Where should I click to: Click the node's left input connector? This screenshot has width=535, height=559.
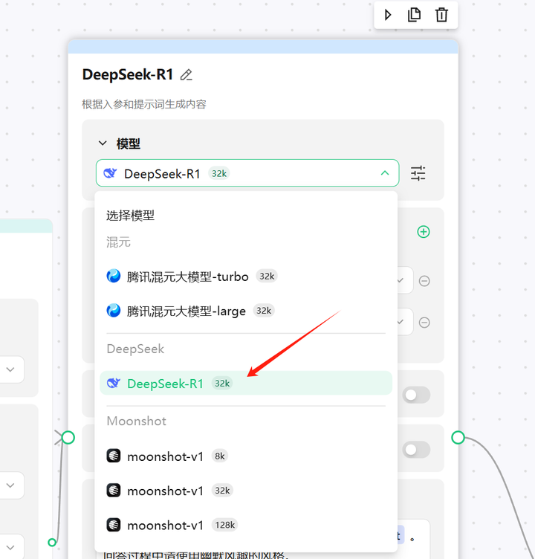tap(68, 437)
